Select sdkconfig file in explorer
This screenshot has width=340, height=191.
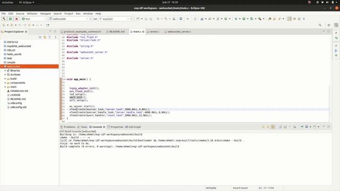coord(16,103)
